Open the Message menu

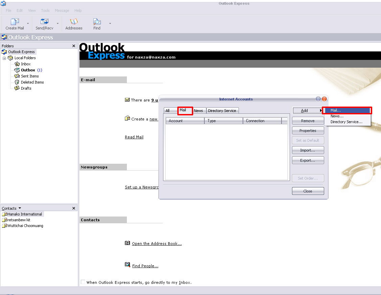[62, 10]
